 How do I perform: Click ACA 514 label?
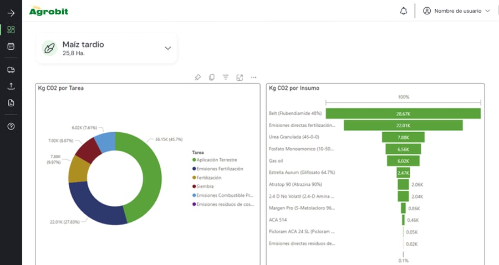(x=278, y=220)
